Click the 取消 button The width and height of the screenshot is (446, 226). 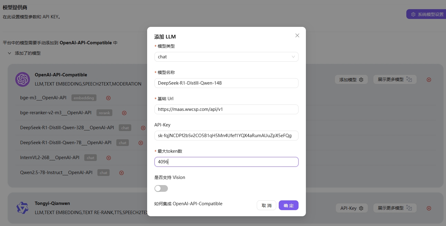point(267,206)
